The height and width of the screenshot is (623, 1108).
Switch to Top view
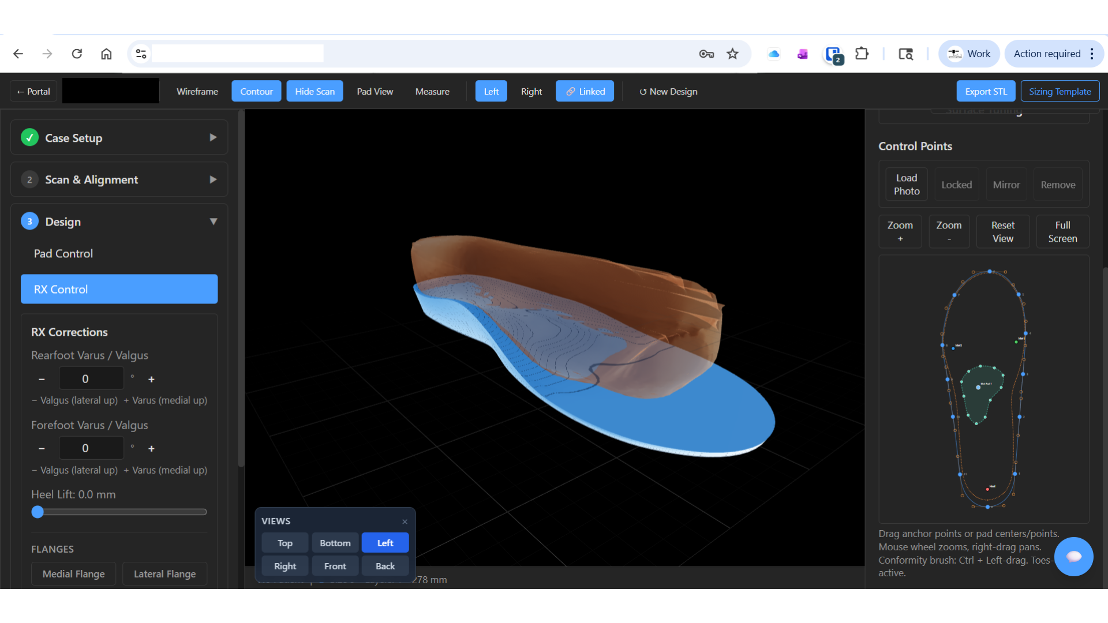click(x=285, y=543)
